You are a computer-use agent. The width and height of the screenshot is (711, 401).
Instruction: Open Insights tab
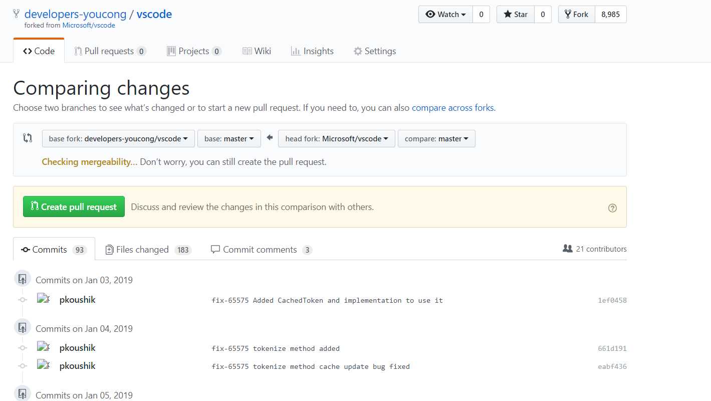point(312,51)
